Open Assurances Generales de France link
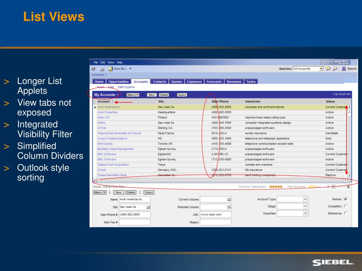 119,133
